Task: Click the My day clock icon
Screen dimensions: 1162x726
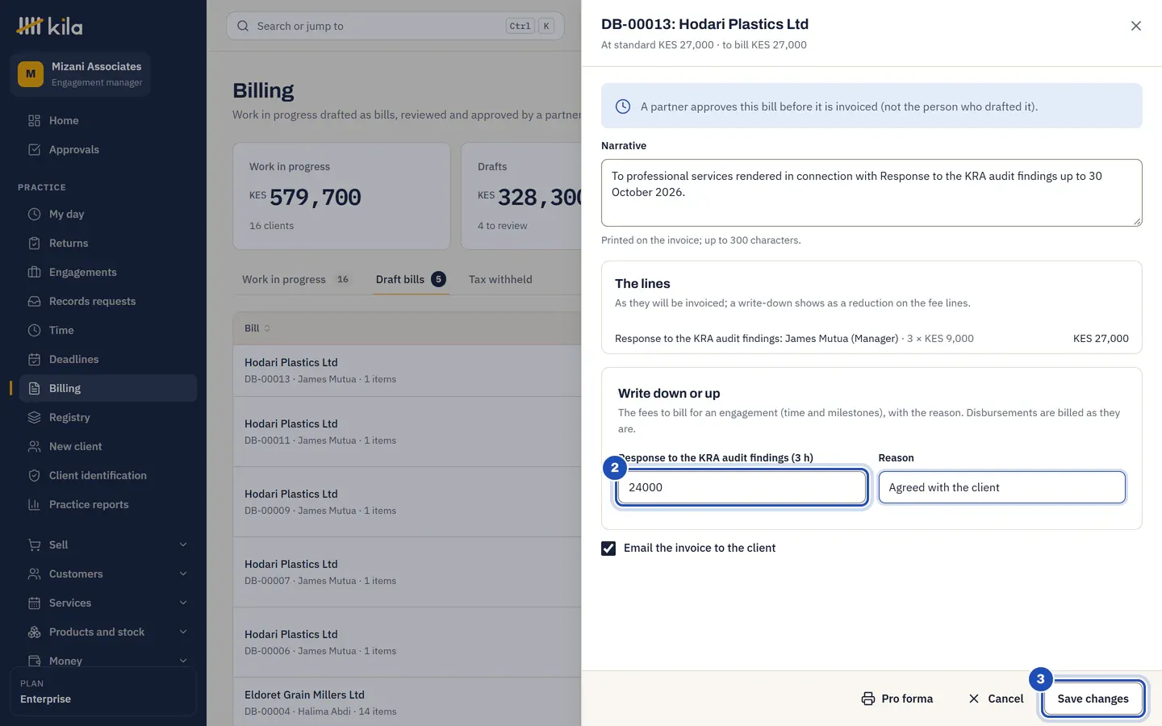Action: [x=34, y=214]
